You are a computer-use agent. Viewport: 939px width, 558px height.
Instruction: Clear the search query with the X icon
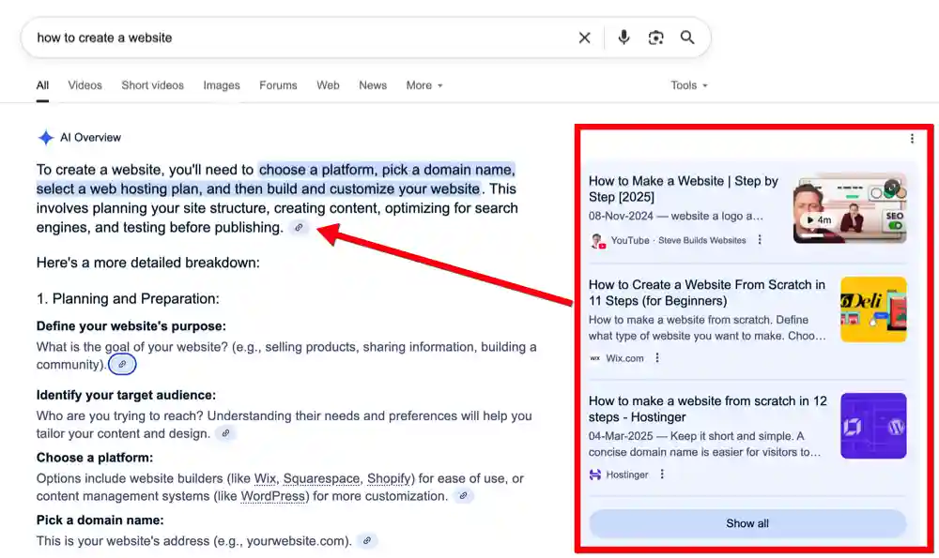coord(584,38)
